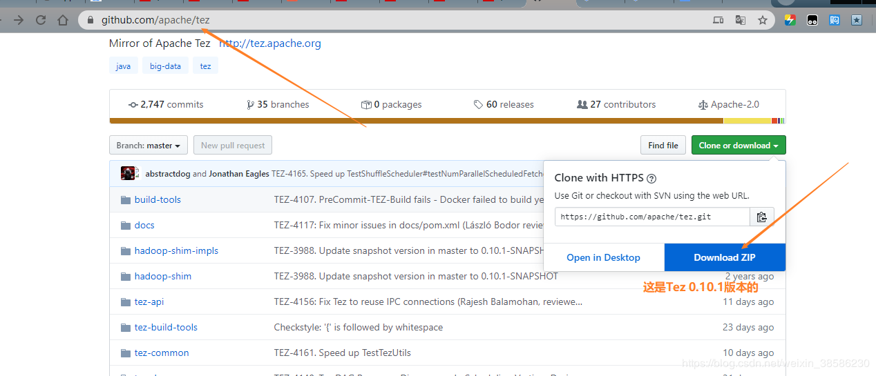The image size is (876, 376).
Task: Open TEZ-4117 commit message for docs
Action: pyautogui.click(x=409, y=225)
